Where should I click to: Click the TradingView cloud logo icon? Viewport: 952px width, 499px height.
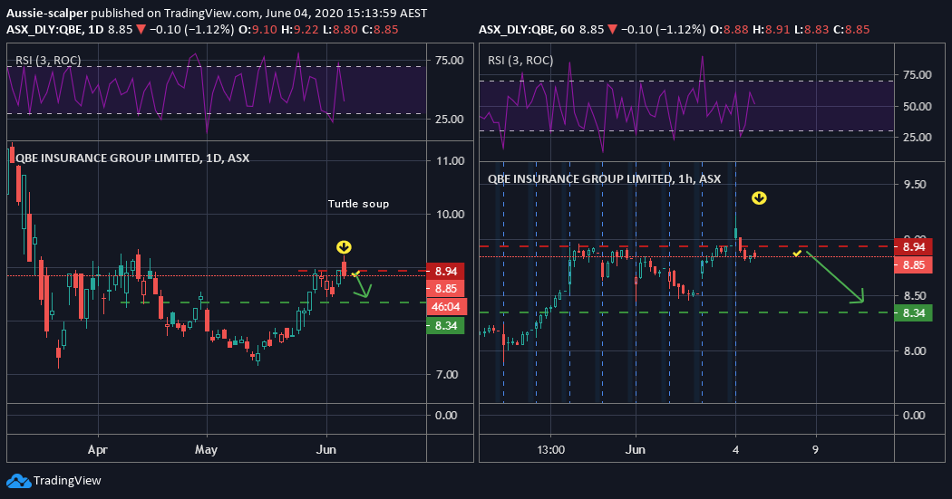(x=18, y=481)
